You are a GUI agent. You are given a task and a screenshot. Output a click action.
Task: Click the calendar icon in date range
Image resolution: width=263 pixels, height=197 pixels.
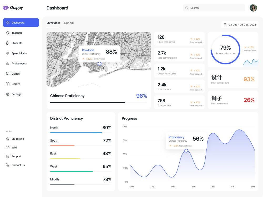tap(225, 25)
